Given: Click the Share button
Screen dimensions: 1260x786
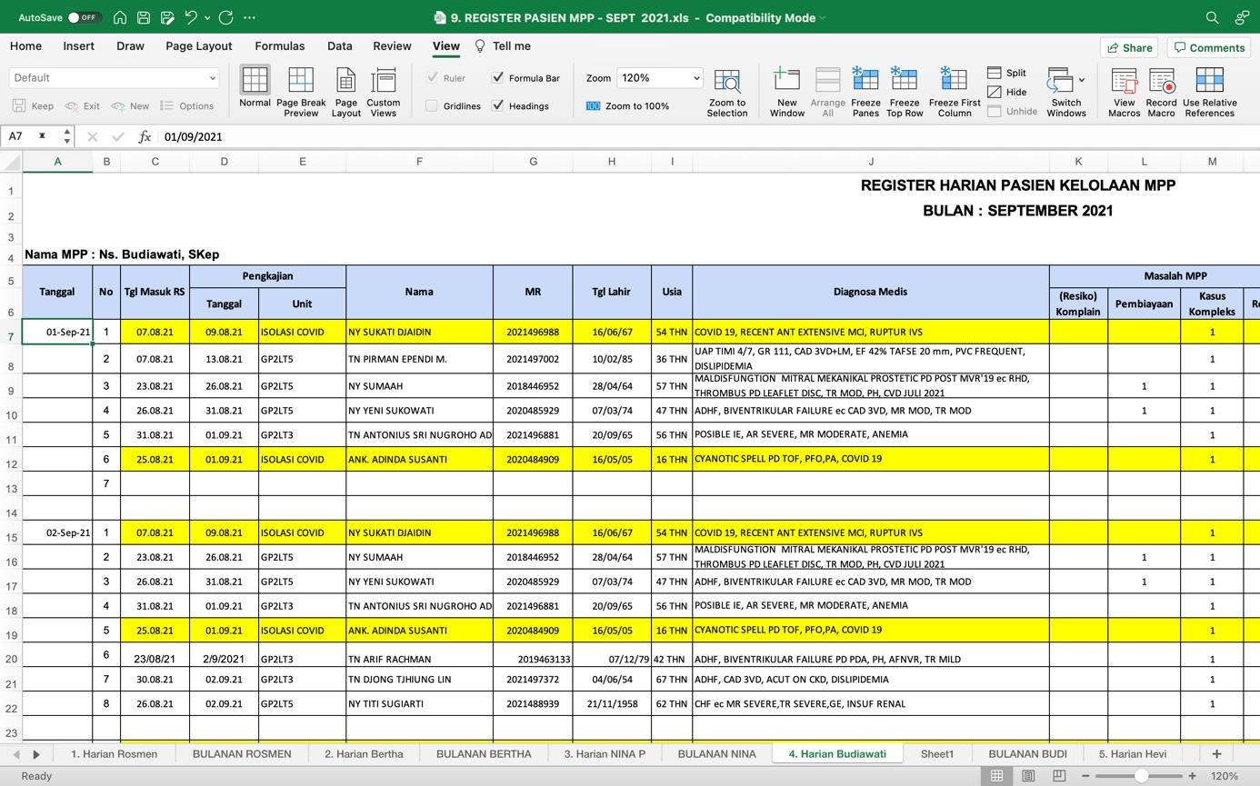Looking at the screenshot, I should [1129, 47].
